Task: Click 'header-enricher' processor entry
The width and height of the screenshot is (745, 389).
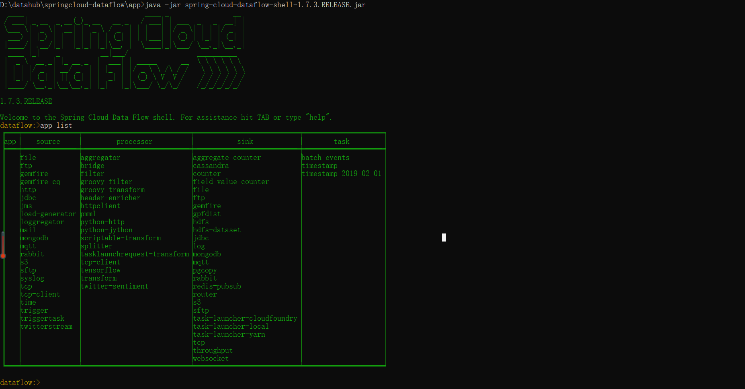Action: 111,198
